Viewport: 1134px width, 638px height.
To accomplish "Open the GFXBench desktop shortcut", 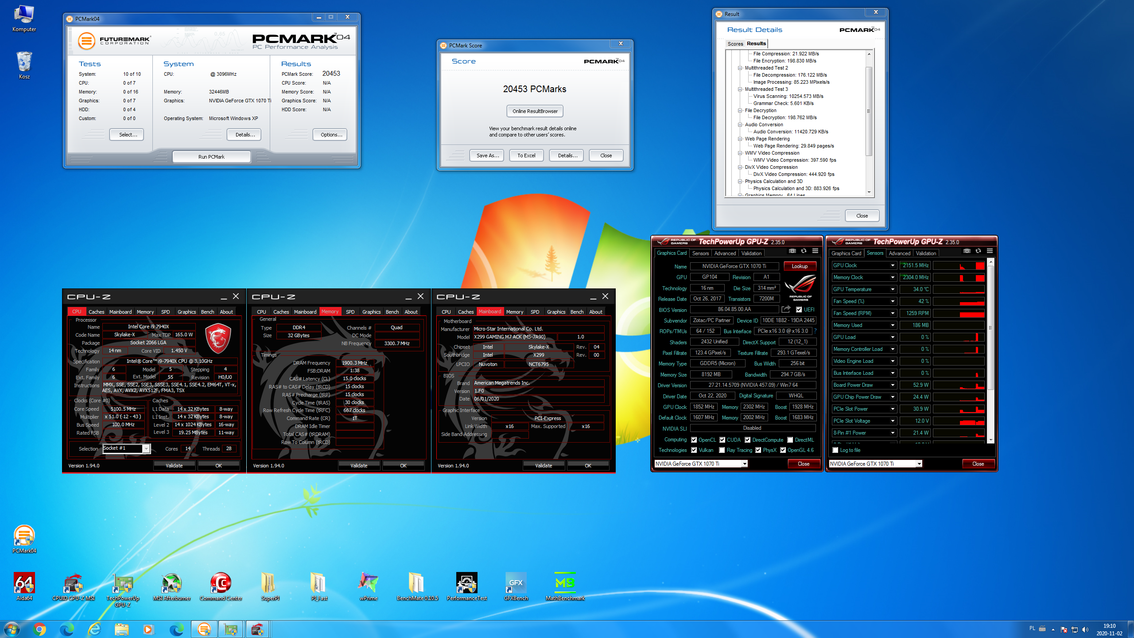I will (516, 587).
